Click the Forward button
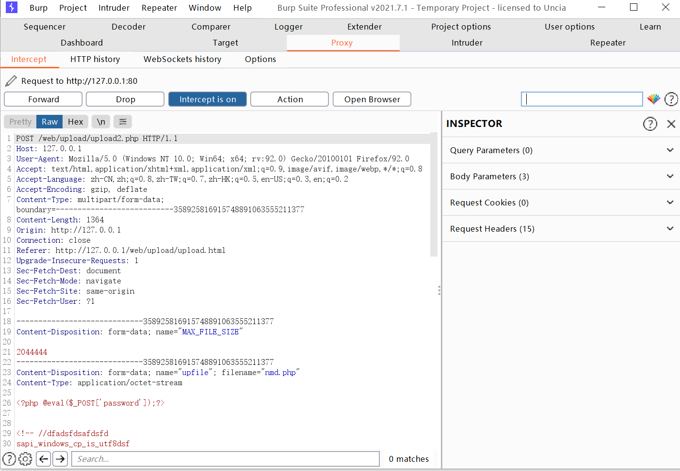680x471 pixels. [43, 99]
